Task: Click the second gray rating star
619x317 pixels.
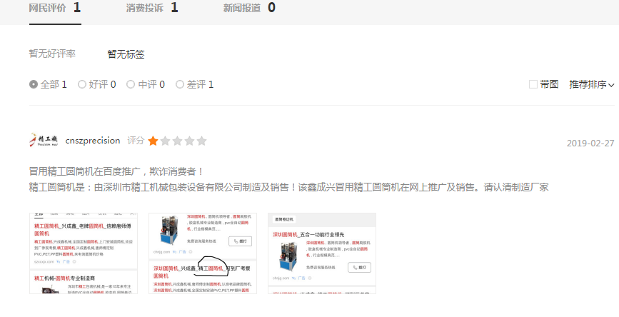Action: coord(165,141)
